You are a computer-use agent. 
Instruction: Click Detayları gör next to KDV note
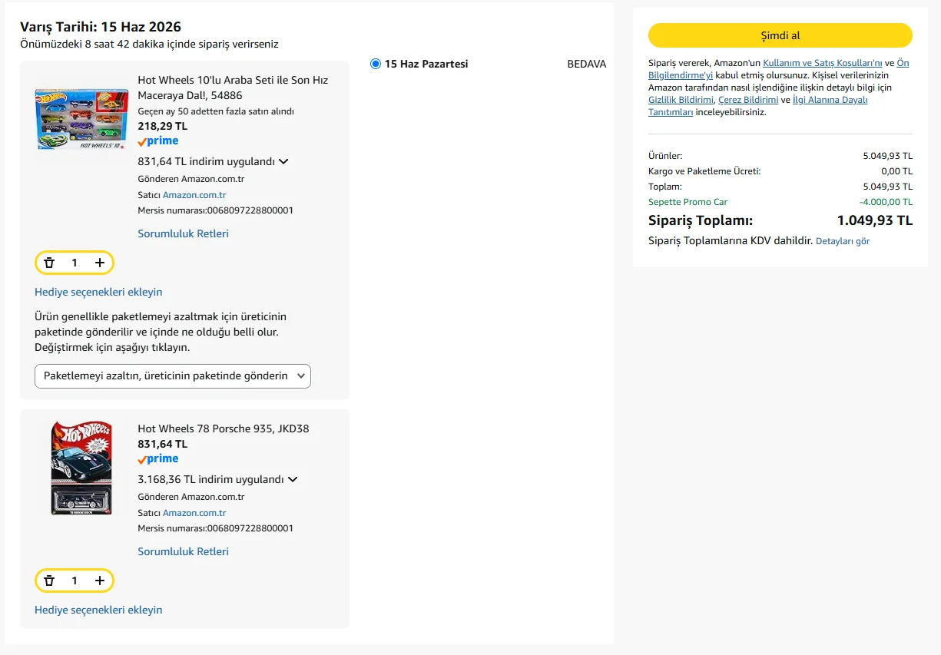coord(843,241)
